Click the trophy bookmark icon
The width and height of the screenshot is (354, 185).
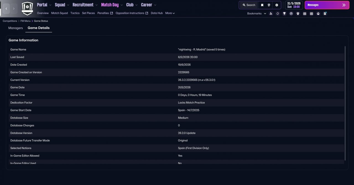[x=284, y=14]
